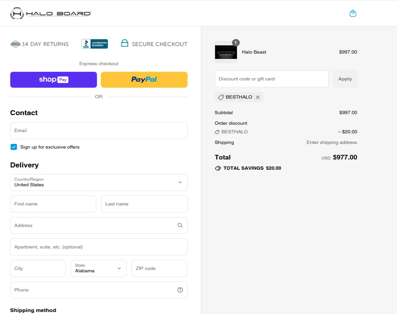Click the Subtotal label

pyautogui.click(x=224, y=112)
